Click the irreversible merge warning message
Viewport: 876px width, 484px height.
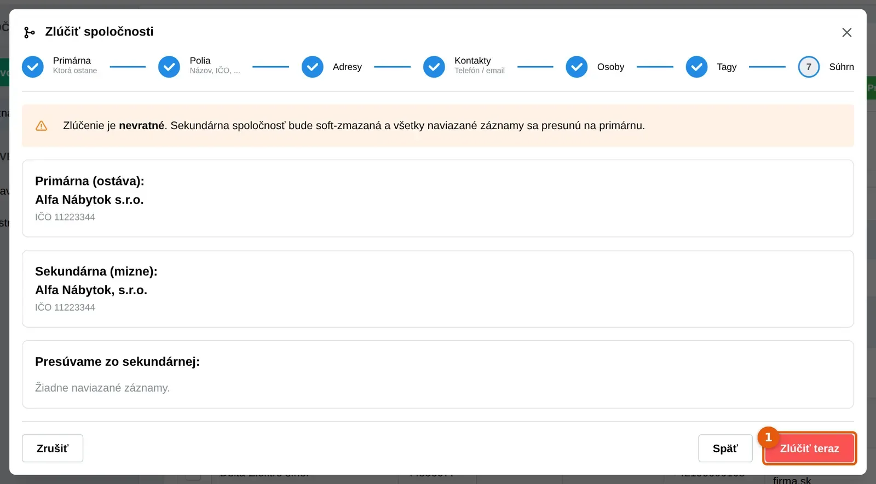(x=354, y=126)
